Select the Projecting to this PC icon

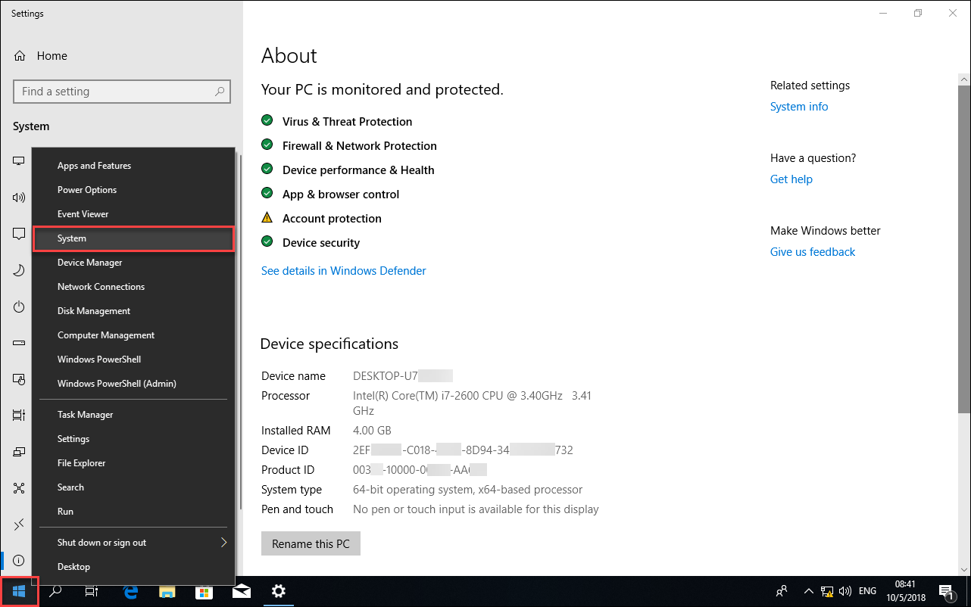19,452
